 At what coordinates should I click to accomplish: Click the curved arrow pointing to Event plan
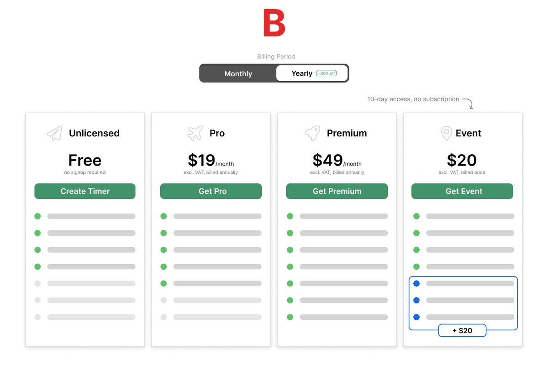click(468, 103)
